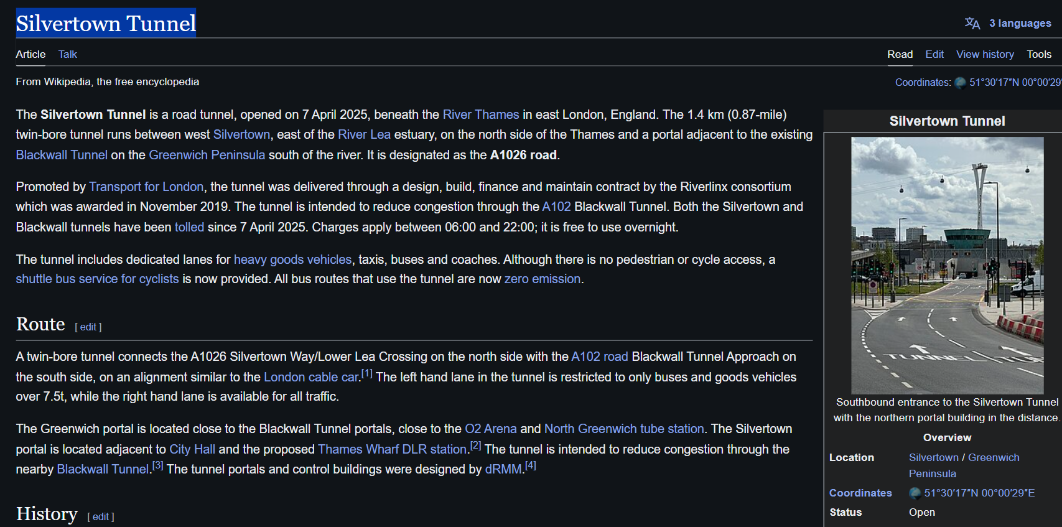This screenshot has width=1062, height=527.
Task: Click the bold A1026 road text
Action: (523, 155)
